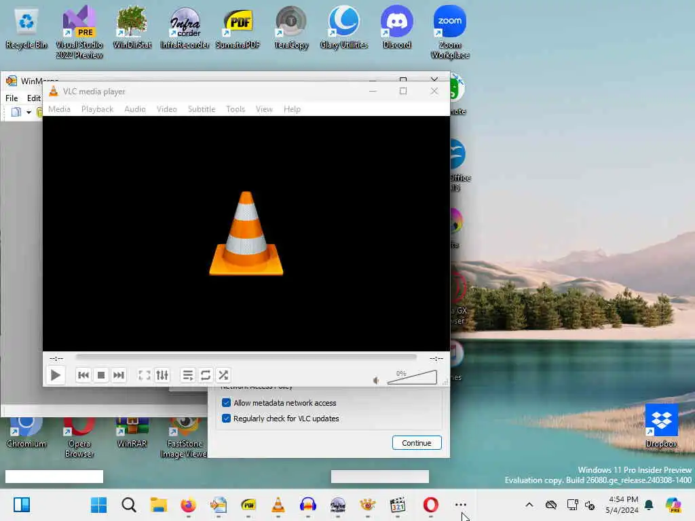Click WinMerge new document toolbar icon
695x521 pixels.
(16, 112)
